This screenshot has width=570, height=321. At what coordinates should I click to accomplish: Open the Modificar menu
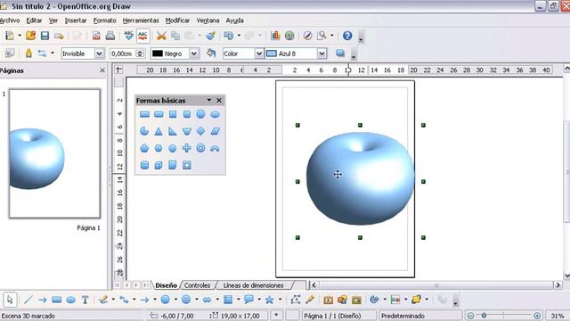(x=178, y=21)
